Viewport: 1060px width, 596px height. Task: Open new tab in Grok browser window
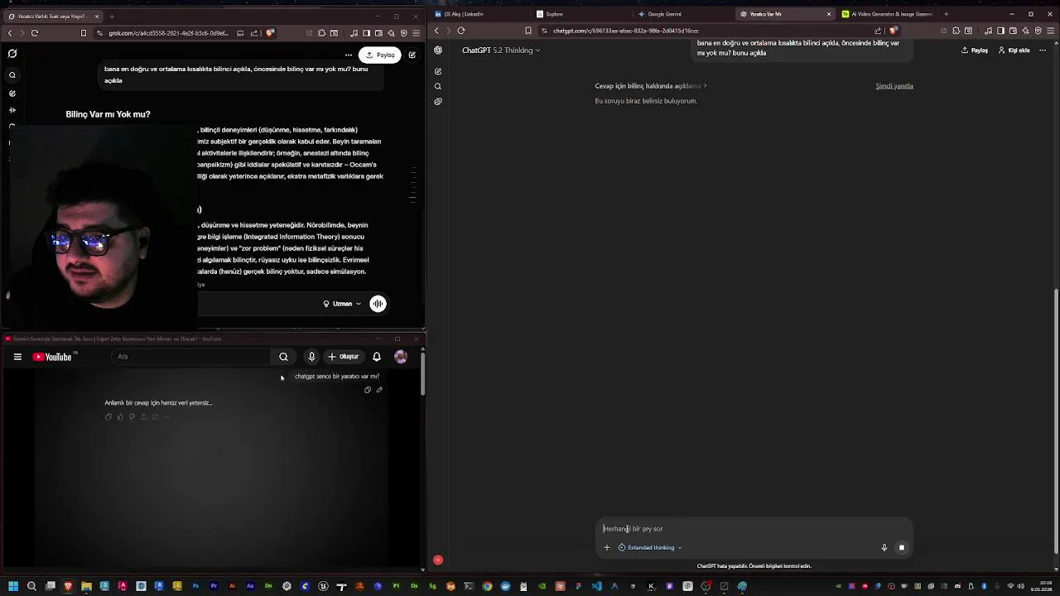click(112, 16)
